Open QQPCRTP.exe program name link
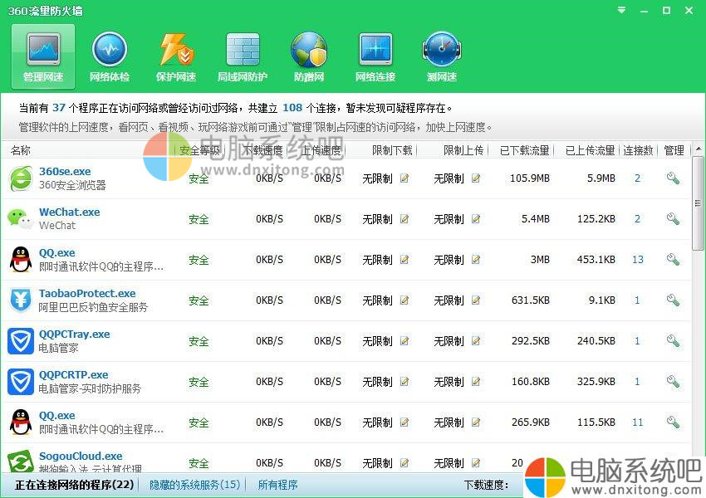Viewport: 706px width, 498px height. [x=73, y=374]
